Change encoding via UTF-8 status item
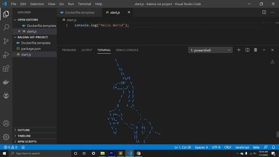Image resolution: width=279 pixels, height=157 pixels. [x=216, y=147]
